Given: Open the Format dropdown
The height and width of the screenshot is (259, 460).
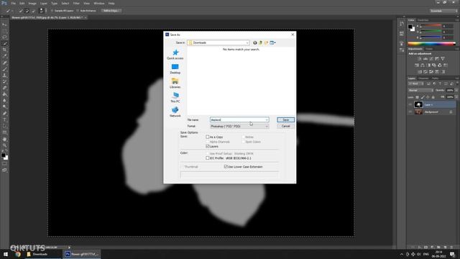Looking at the screenshot, I should click(239, 127).
